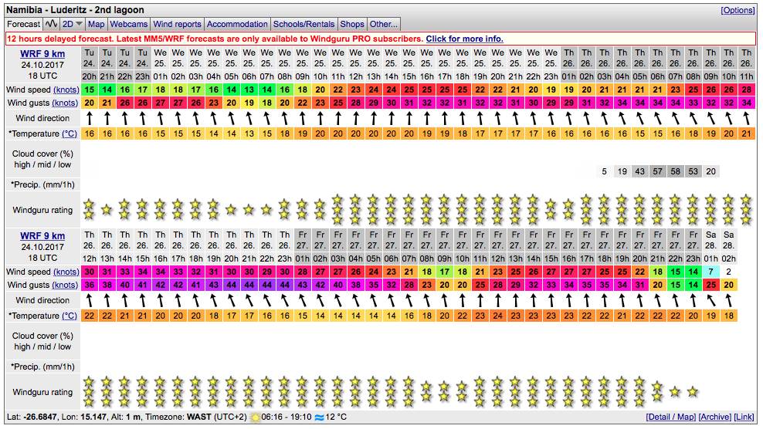This screenshot has height=429, width=763.
Task: Click the graph view wave icon
Action: [51, 24]
